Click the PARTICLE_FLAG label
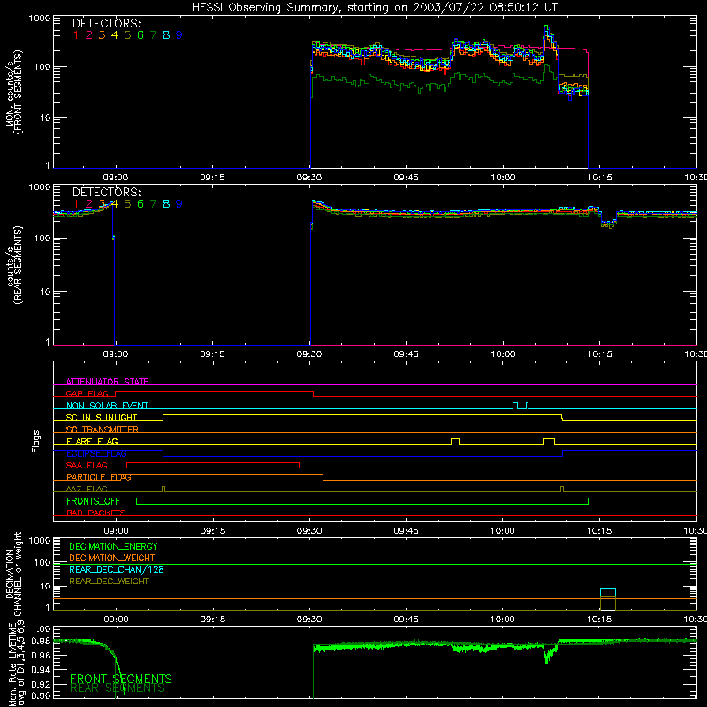This screenshot has height=707, width=707. 99,477
